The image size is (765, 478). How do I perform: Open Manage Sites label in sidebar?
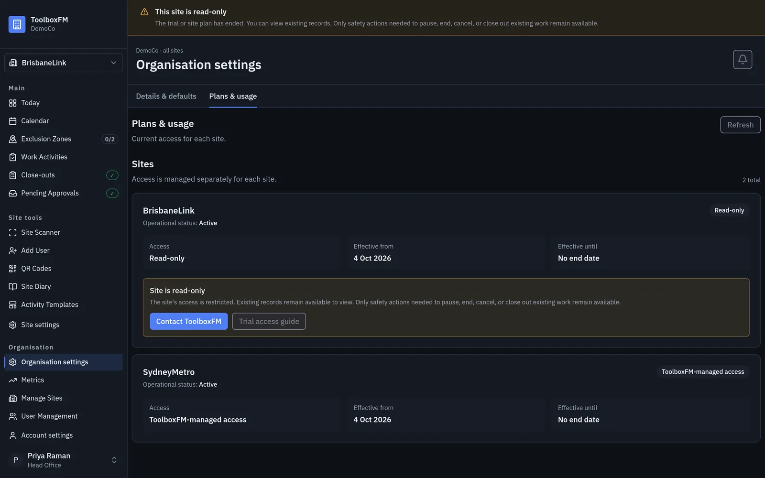pyautogui.click(x=42, y=398)
